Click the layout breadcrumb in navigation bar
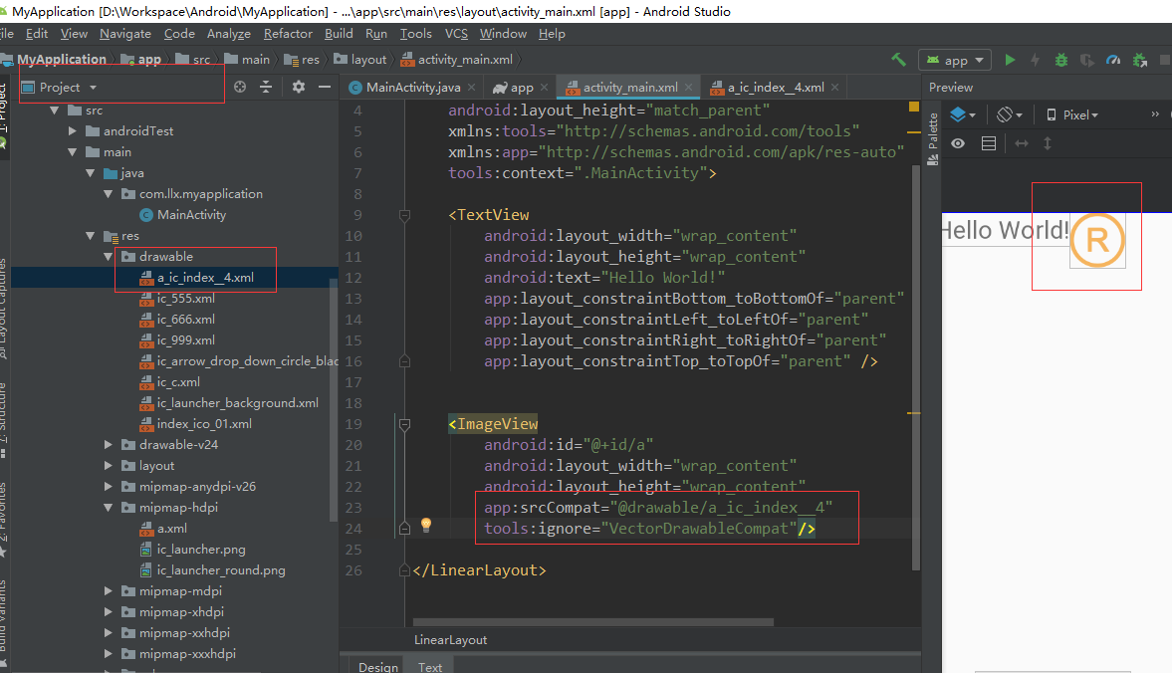The image size is (1172, 673). coord(360,60)
